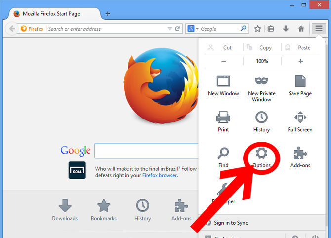Zoom out with the minus button
The image size is (331, 238).
224,61
